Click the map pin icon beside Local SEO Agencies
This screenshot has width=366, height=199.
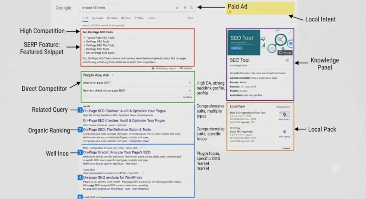[x=285, y=132]
